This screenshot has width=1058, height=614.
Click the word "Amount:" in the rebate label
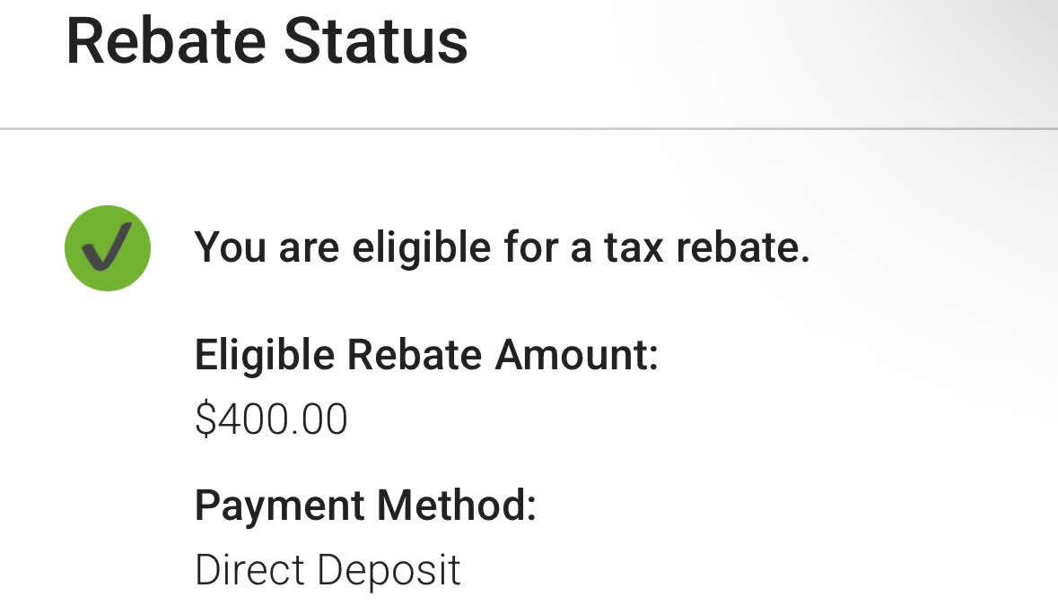pos(577,356)
